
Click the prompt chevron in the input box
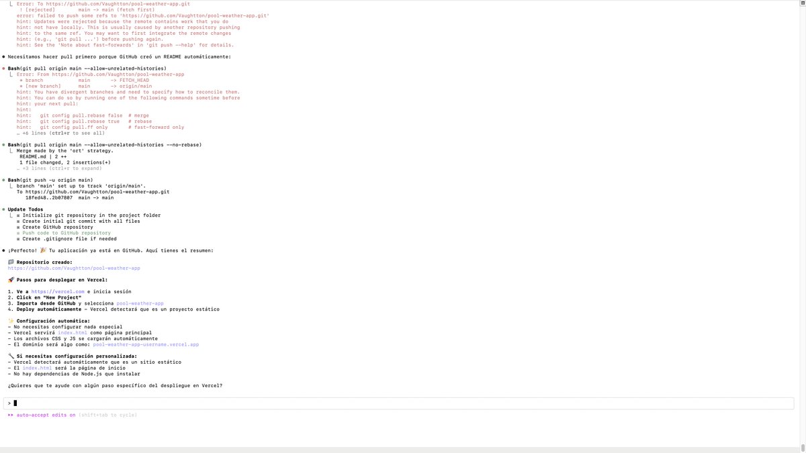point(9,403)
